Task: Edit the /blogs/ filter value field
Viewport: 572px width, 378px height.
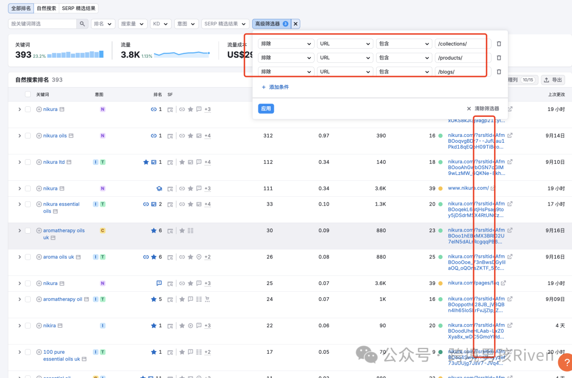Action: (462, 72)
